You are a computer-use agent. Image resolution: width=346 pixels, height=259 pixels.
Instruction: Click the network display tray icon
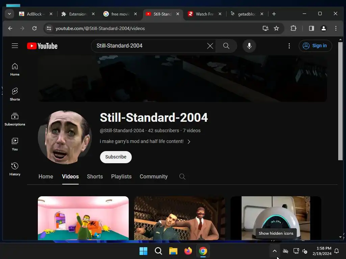pyautogui.click(x=296, y=251)
